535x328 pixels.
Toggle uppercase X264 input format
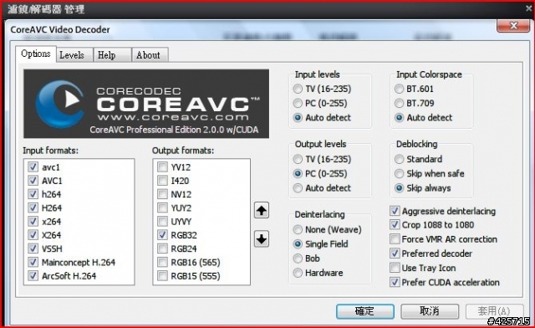(x=33, y=235)
